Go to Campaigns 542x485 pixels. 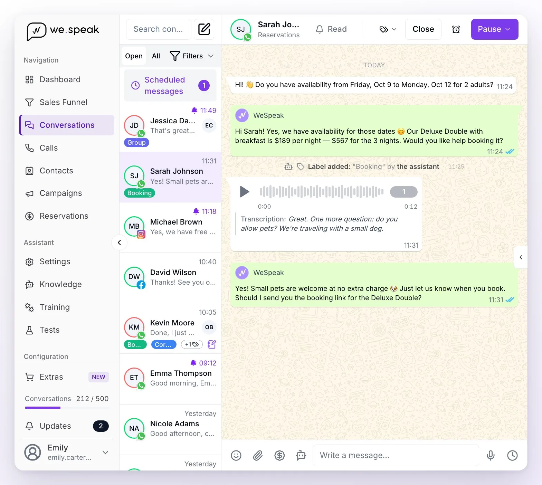point(67,193)
